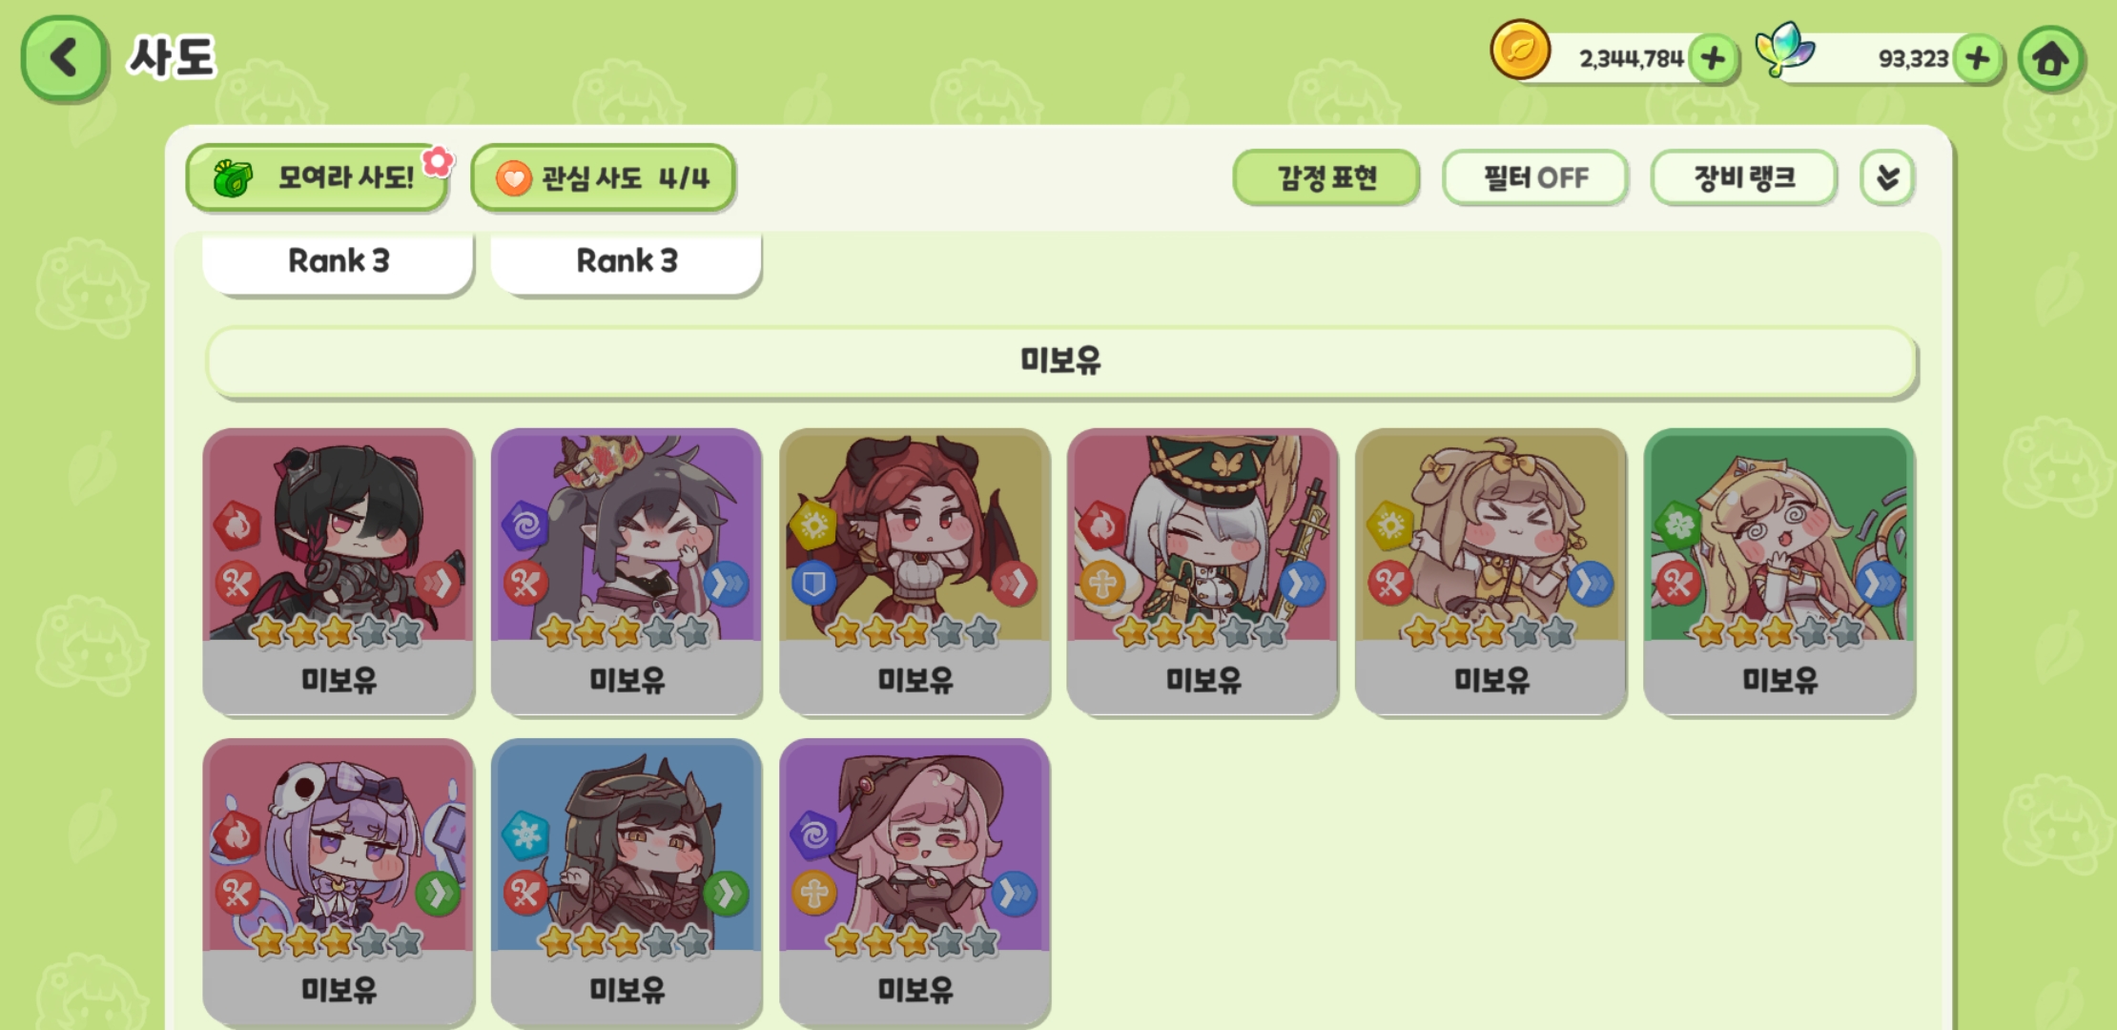Click the whistle icon on 모여라 사도
The width and height of the screenshot is (2117, 1030).
[x=233, y=177]
